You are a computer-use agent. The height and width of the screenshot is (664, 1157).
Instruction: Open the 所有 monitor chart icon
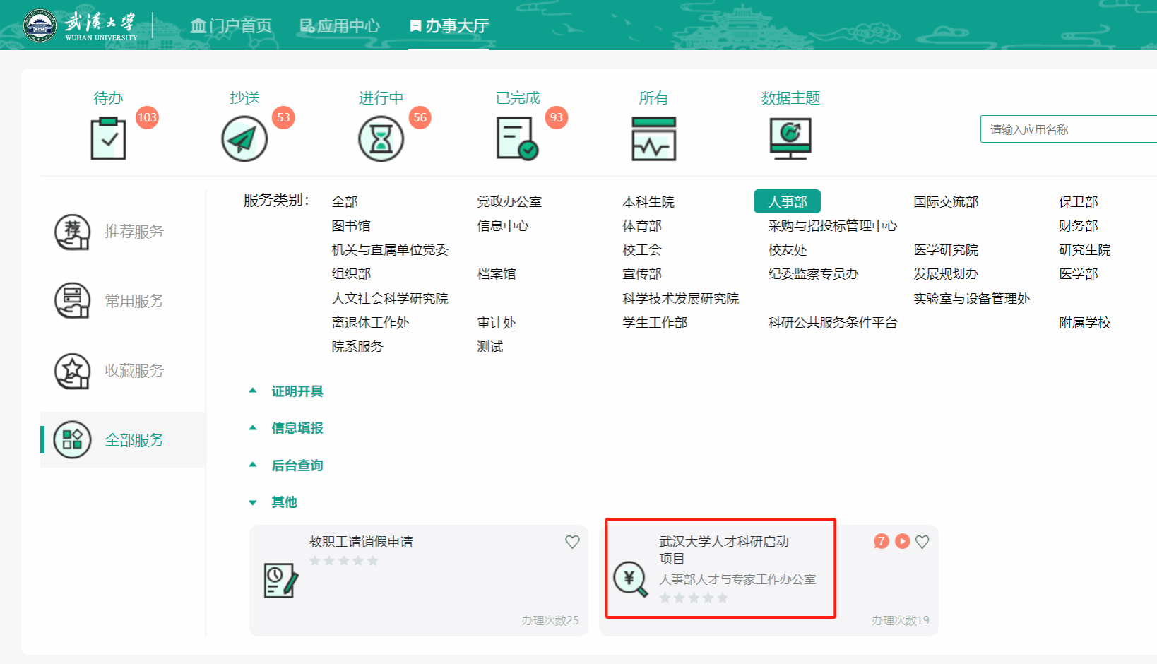tap(653, 138)
